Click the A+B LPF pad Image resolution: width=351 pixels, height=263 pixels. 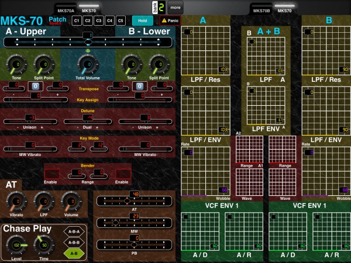click(x=266, y=56)
